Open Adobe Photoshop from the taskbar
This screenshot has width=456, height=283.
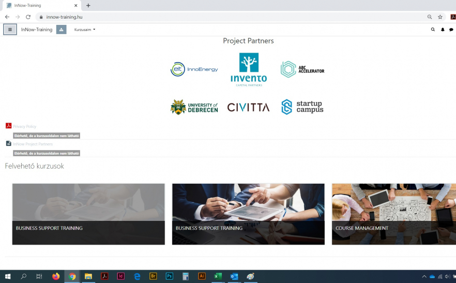click(169, 276)
